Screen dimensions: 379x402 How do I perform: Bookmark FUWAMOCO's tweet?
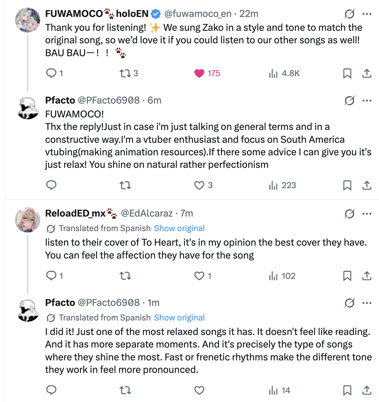347,73
